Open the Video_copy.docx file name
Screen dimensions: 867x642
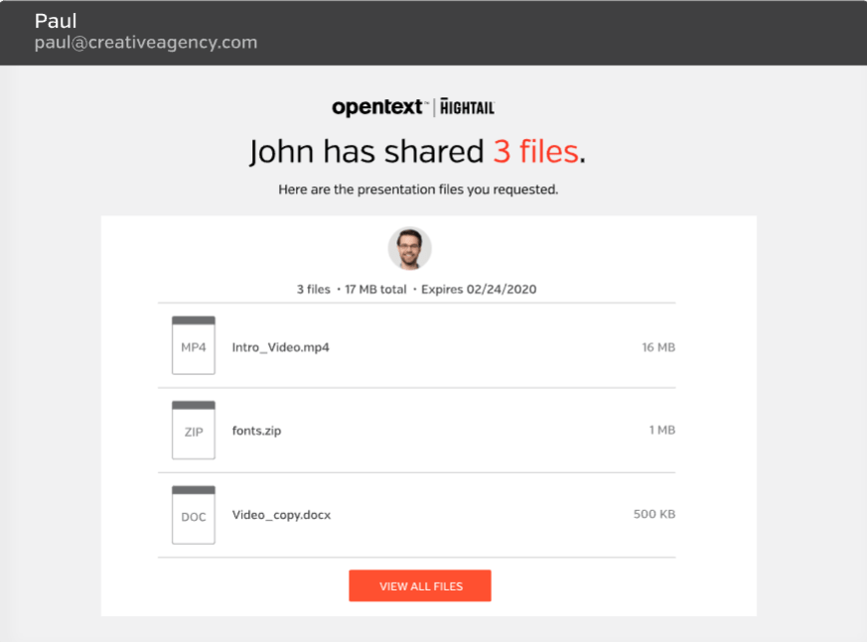pyautogui.click(x=281, y=515)
